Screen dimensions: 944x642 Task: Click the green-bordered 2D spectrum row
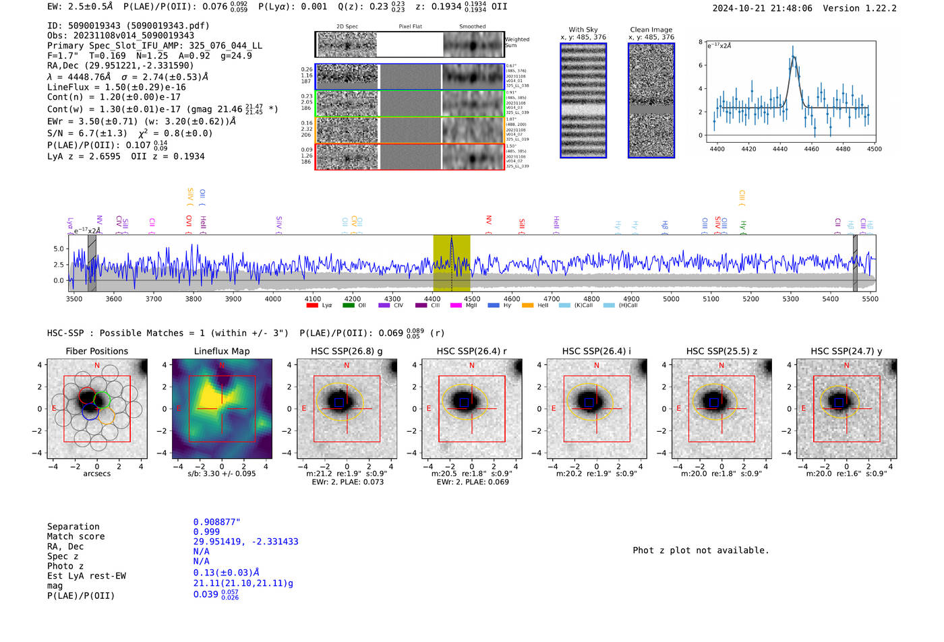click(x=409, y=103)
